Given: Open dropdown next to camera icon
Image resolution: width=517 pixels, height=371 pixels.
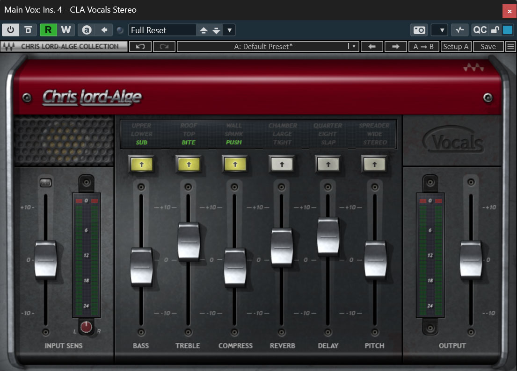Looking at the screenshot, I should click(439, 30).
